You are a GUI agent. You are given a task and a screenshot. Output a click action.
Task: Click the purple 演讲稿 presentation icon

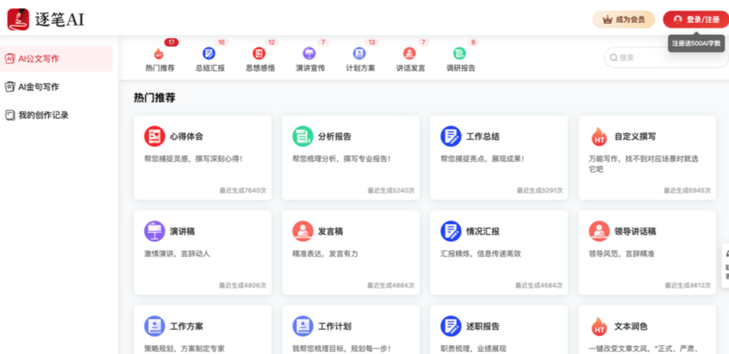pyautogui.click(x=155, y=231)
